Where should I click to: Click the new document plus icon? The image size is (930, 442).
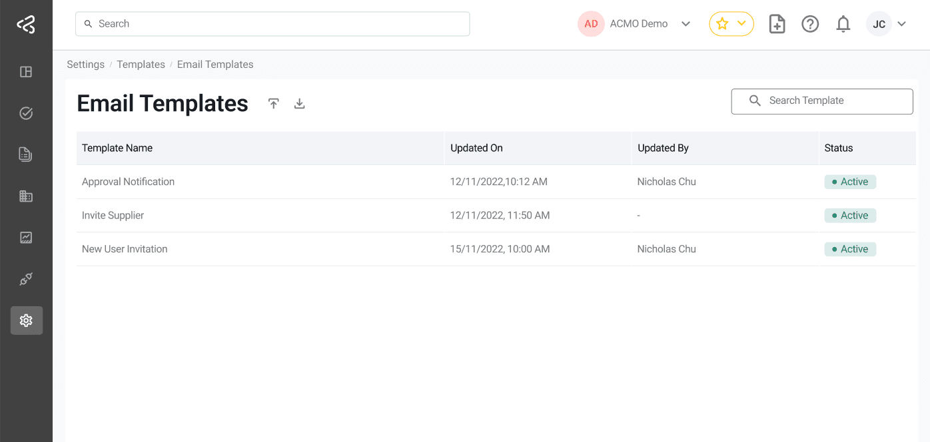pos(777,24)
